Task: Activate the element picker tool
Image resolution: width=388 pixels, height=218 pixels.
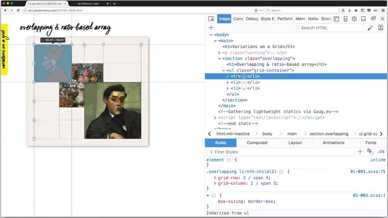Action: coord(211,19)
